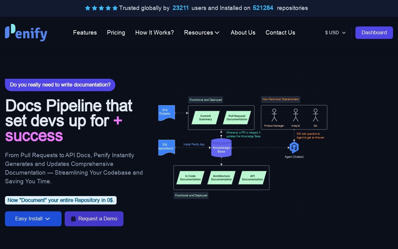Click 'Whenever a PR is merged' note

point(243,134)
